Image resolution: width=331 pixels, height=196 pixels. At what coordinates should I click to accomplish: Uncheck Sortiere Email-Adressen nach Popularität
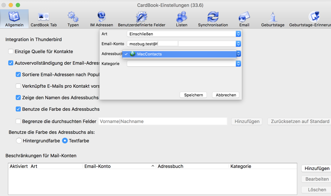click(x=18, y=75)
